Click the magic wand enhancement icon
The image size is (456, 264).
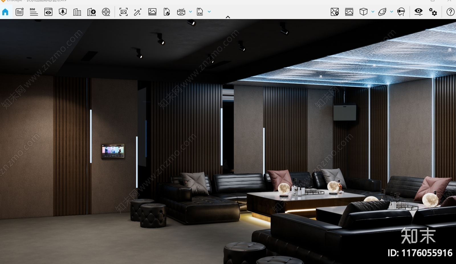click(x=138, y=12)
